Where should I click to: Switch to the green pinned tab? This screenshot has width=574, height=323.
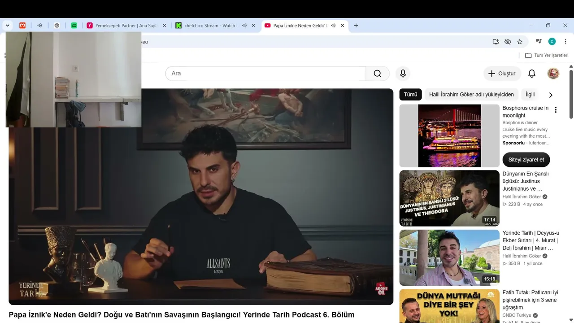[x=74, y=26]
